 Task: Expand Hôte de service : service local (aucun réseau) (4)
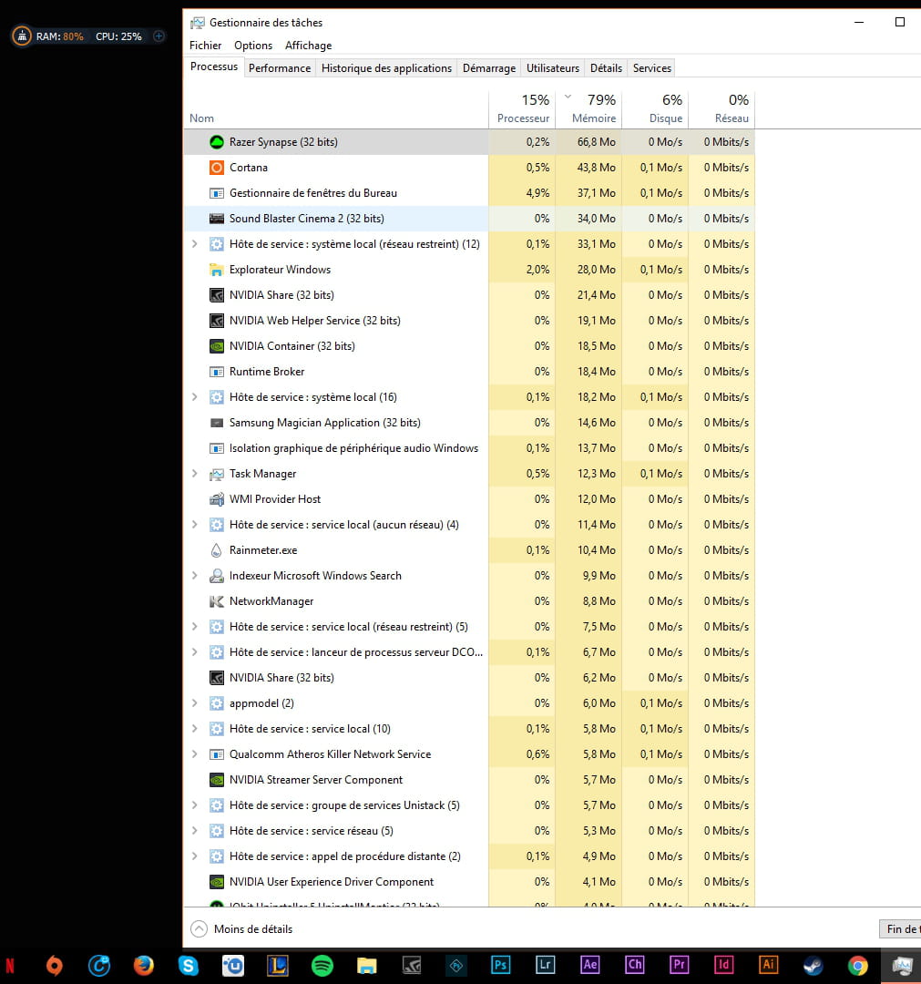194,525
